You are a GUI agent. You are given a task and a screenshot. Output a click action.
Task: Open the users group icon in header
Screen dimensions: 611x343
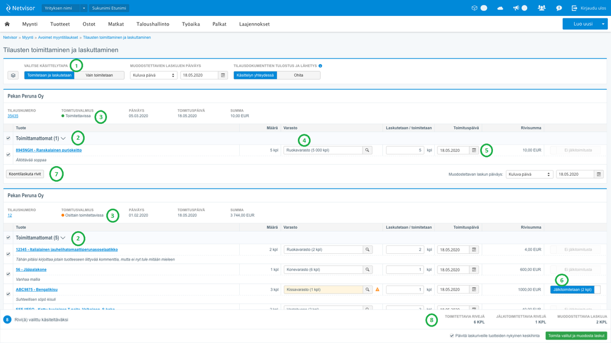(x=541, y=8)
